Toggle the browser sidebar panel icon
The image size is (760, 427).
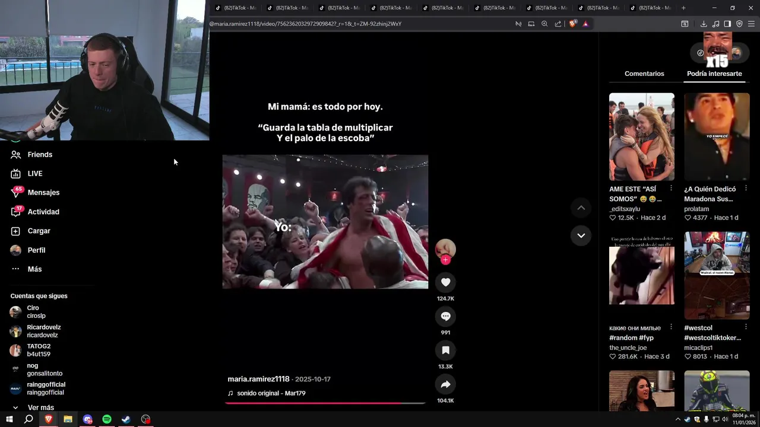(x=727, y=24)
